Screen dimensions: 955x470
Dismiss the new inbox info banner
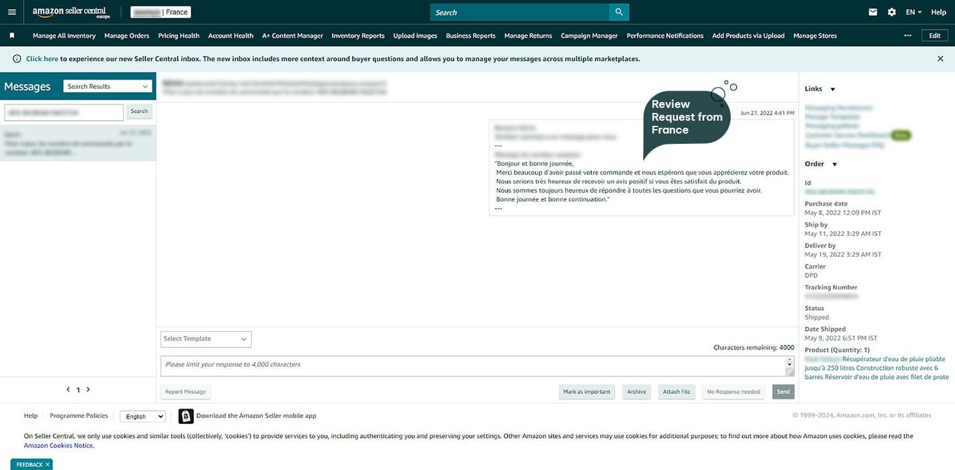pyautogui.click(x=940, y=58)
